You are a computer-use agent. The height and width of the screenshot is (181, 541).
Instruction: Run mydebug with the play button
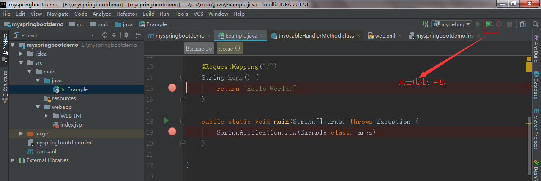click(478, 24)
